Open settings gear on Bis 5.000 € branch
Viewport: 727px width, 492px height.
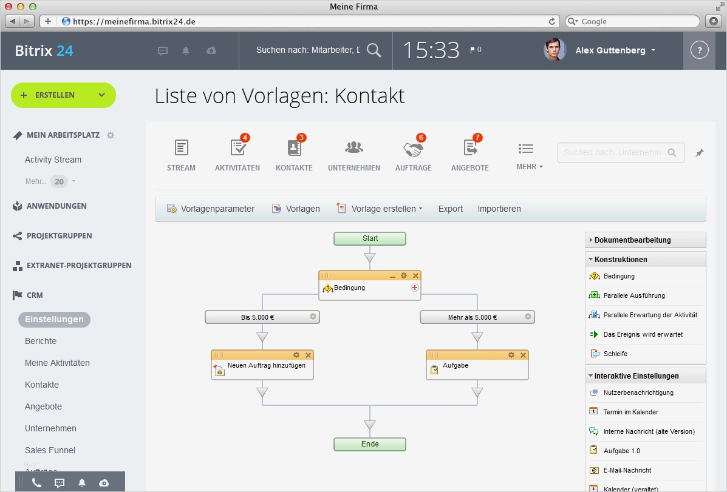click(312, 316)
